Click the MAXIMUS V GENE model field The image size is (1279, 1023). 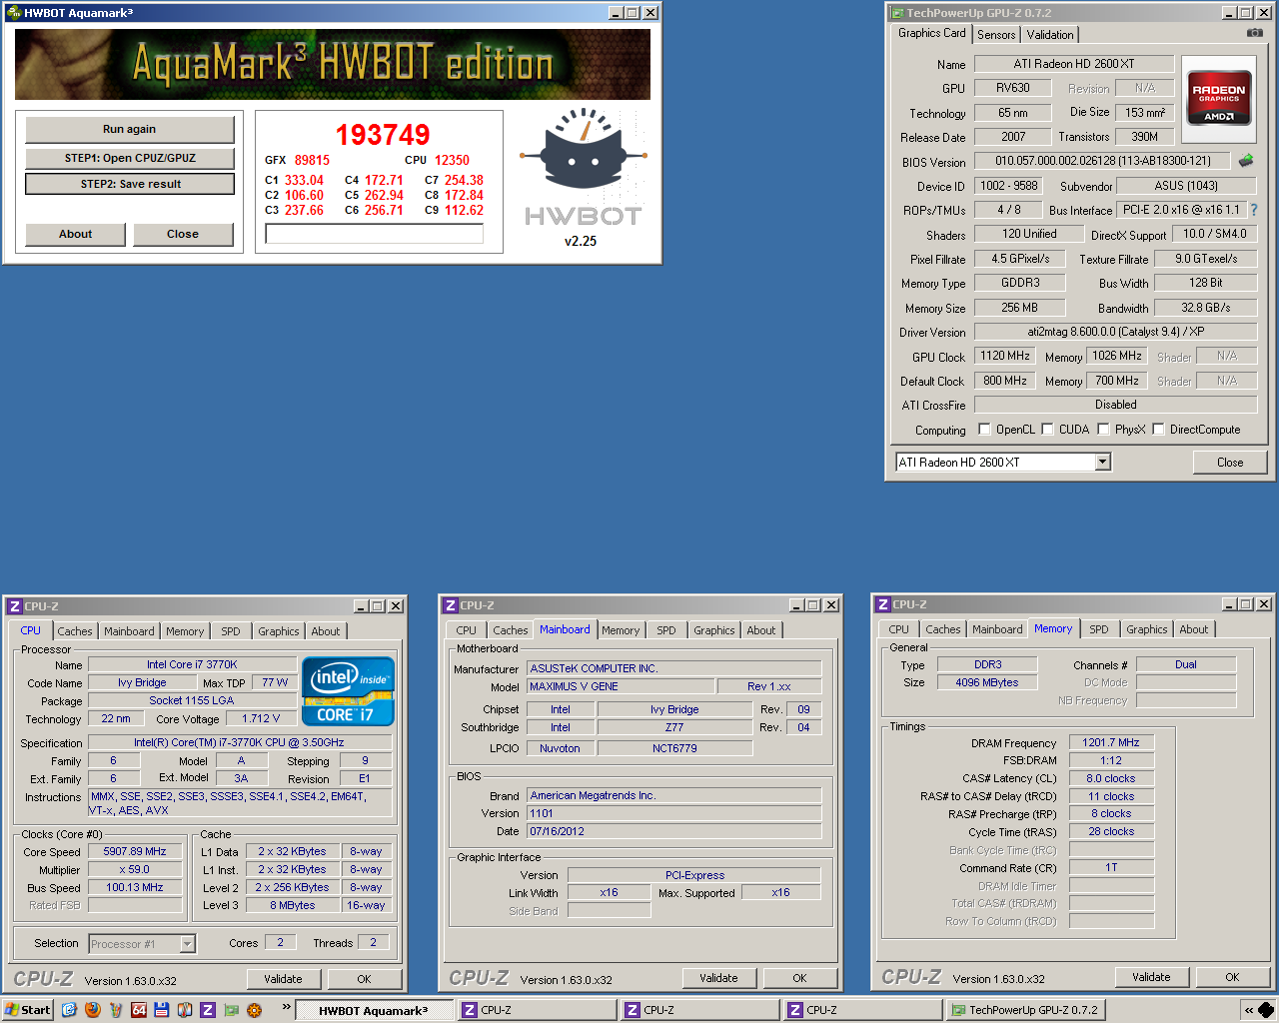[x=622, y=686]
